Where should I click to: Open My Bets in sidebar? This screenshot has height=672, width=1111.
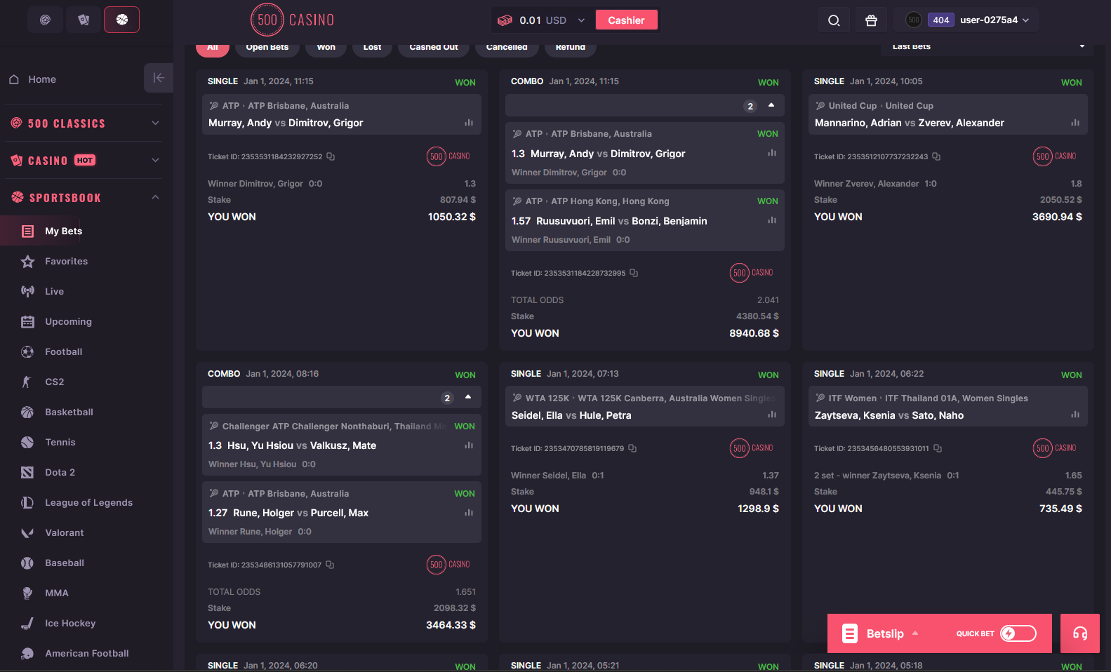64,231
